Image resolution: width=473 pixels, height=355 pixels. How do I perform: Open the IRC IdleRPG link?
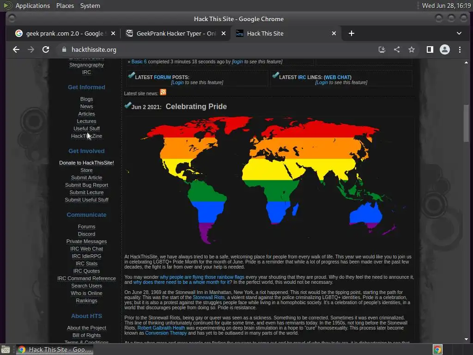(86, 256)
